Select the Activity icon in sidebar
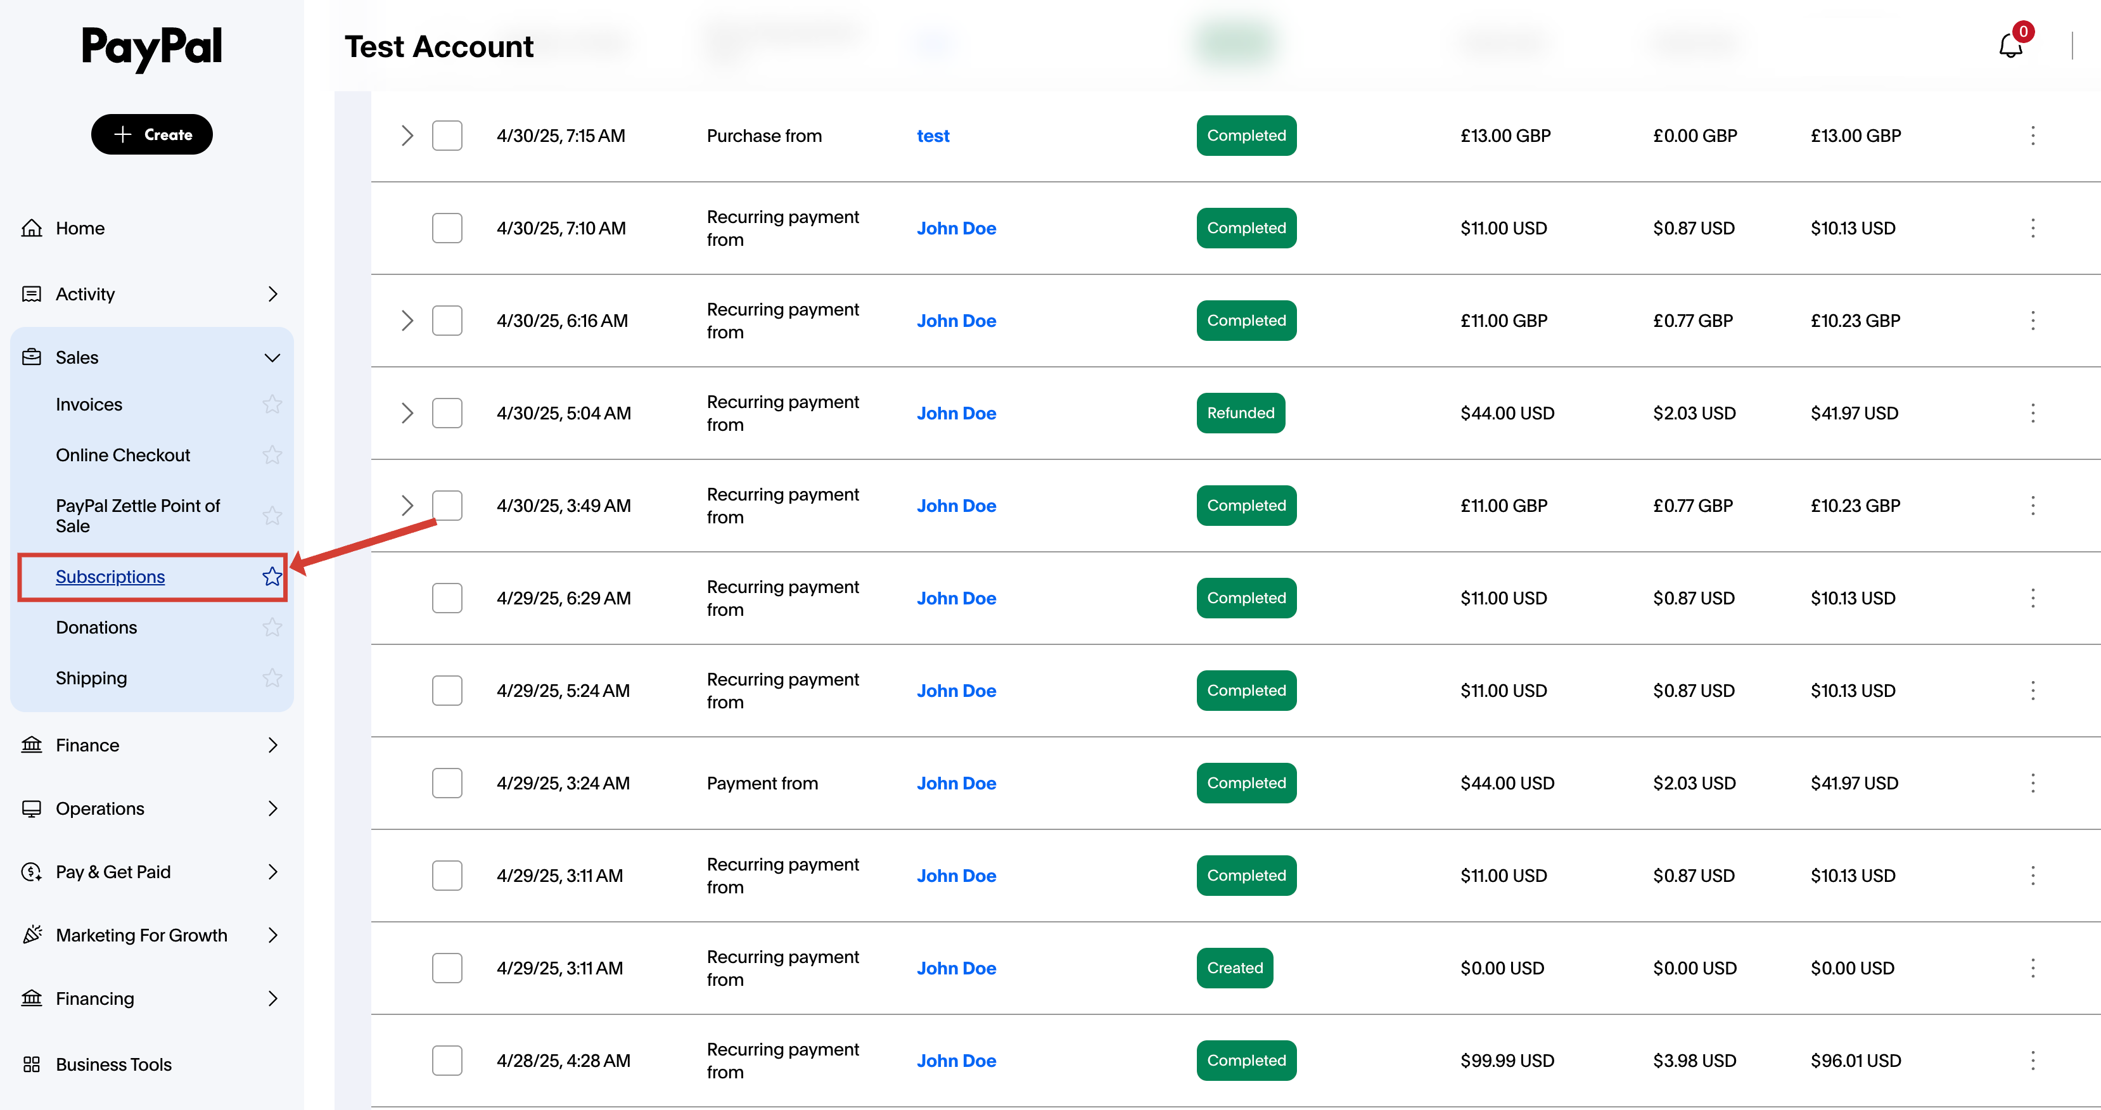 [x=31, y=293]
